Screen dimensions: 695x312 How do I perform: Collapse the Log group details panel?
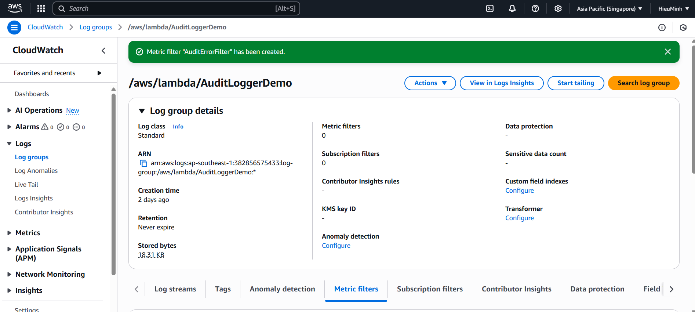pyautogui.click(x=142, y=111)
